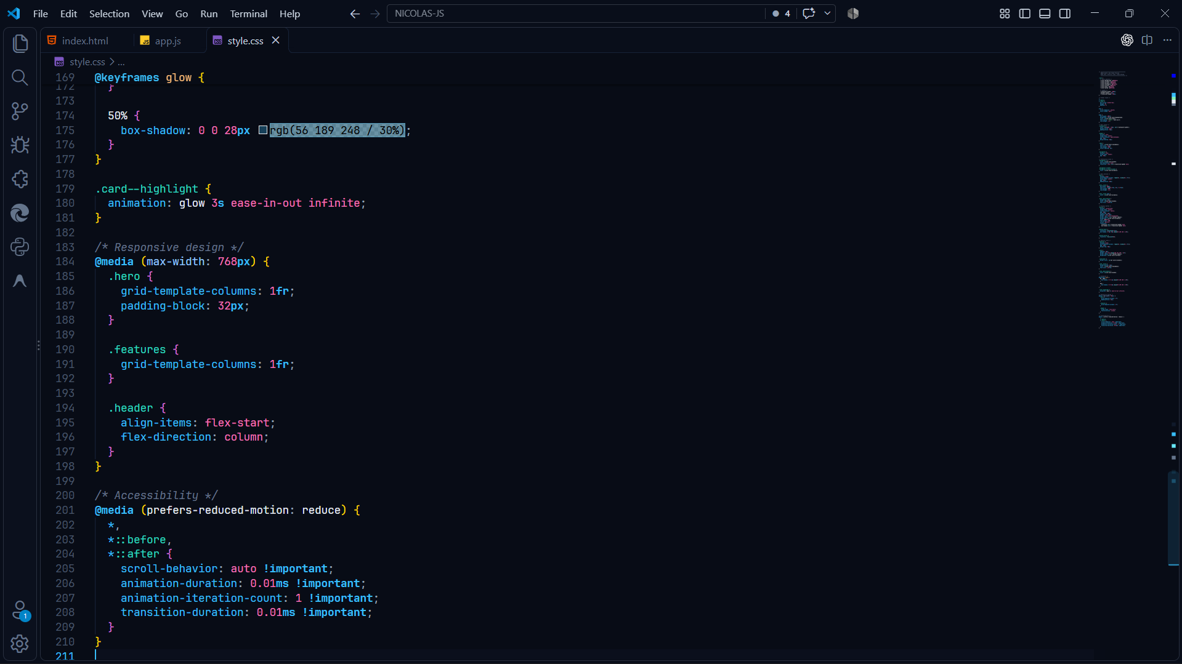Image resolution: width=1182 pixels, height=664 pixels.
Task: Switch to the app.js tab
Action: pyautogui.click(x=168, y=41)
